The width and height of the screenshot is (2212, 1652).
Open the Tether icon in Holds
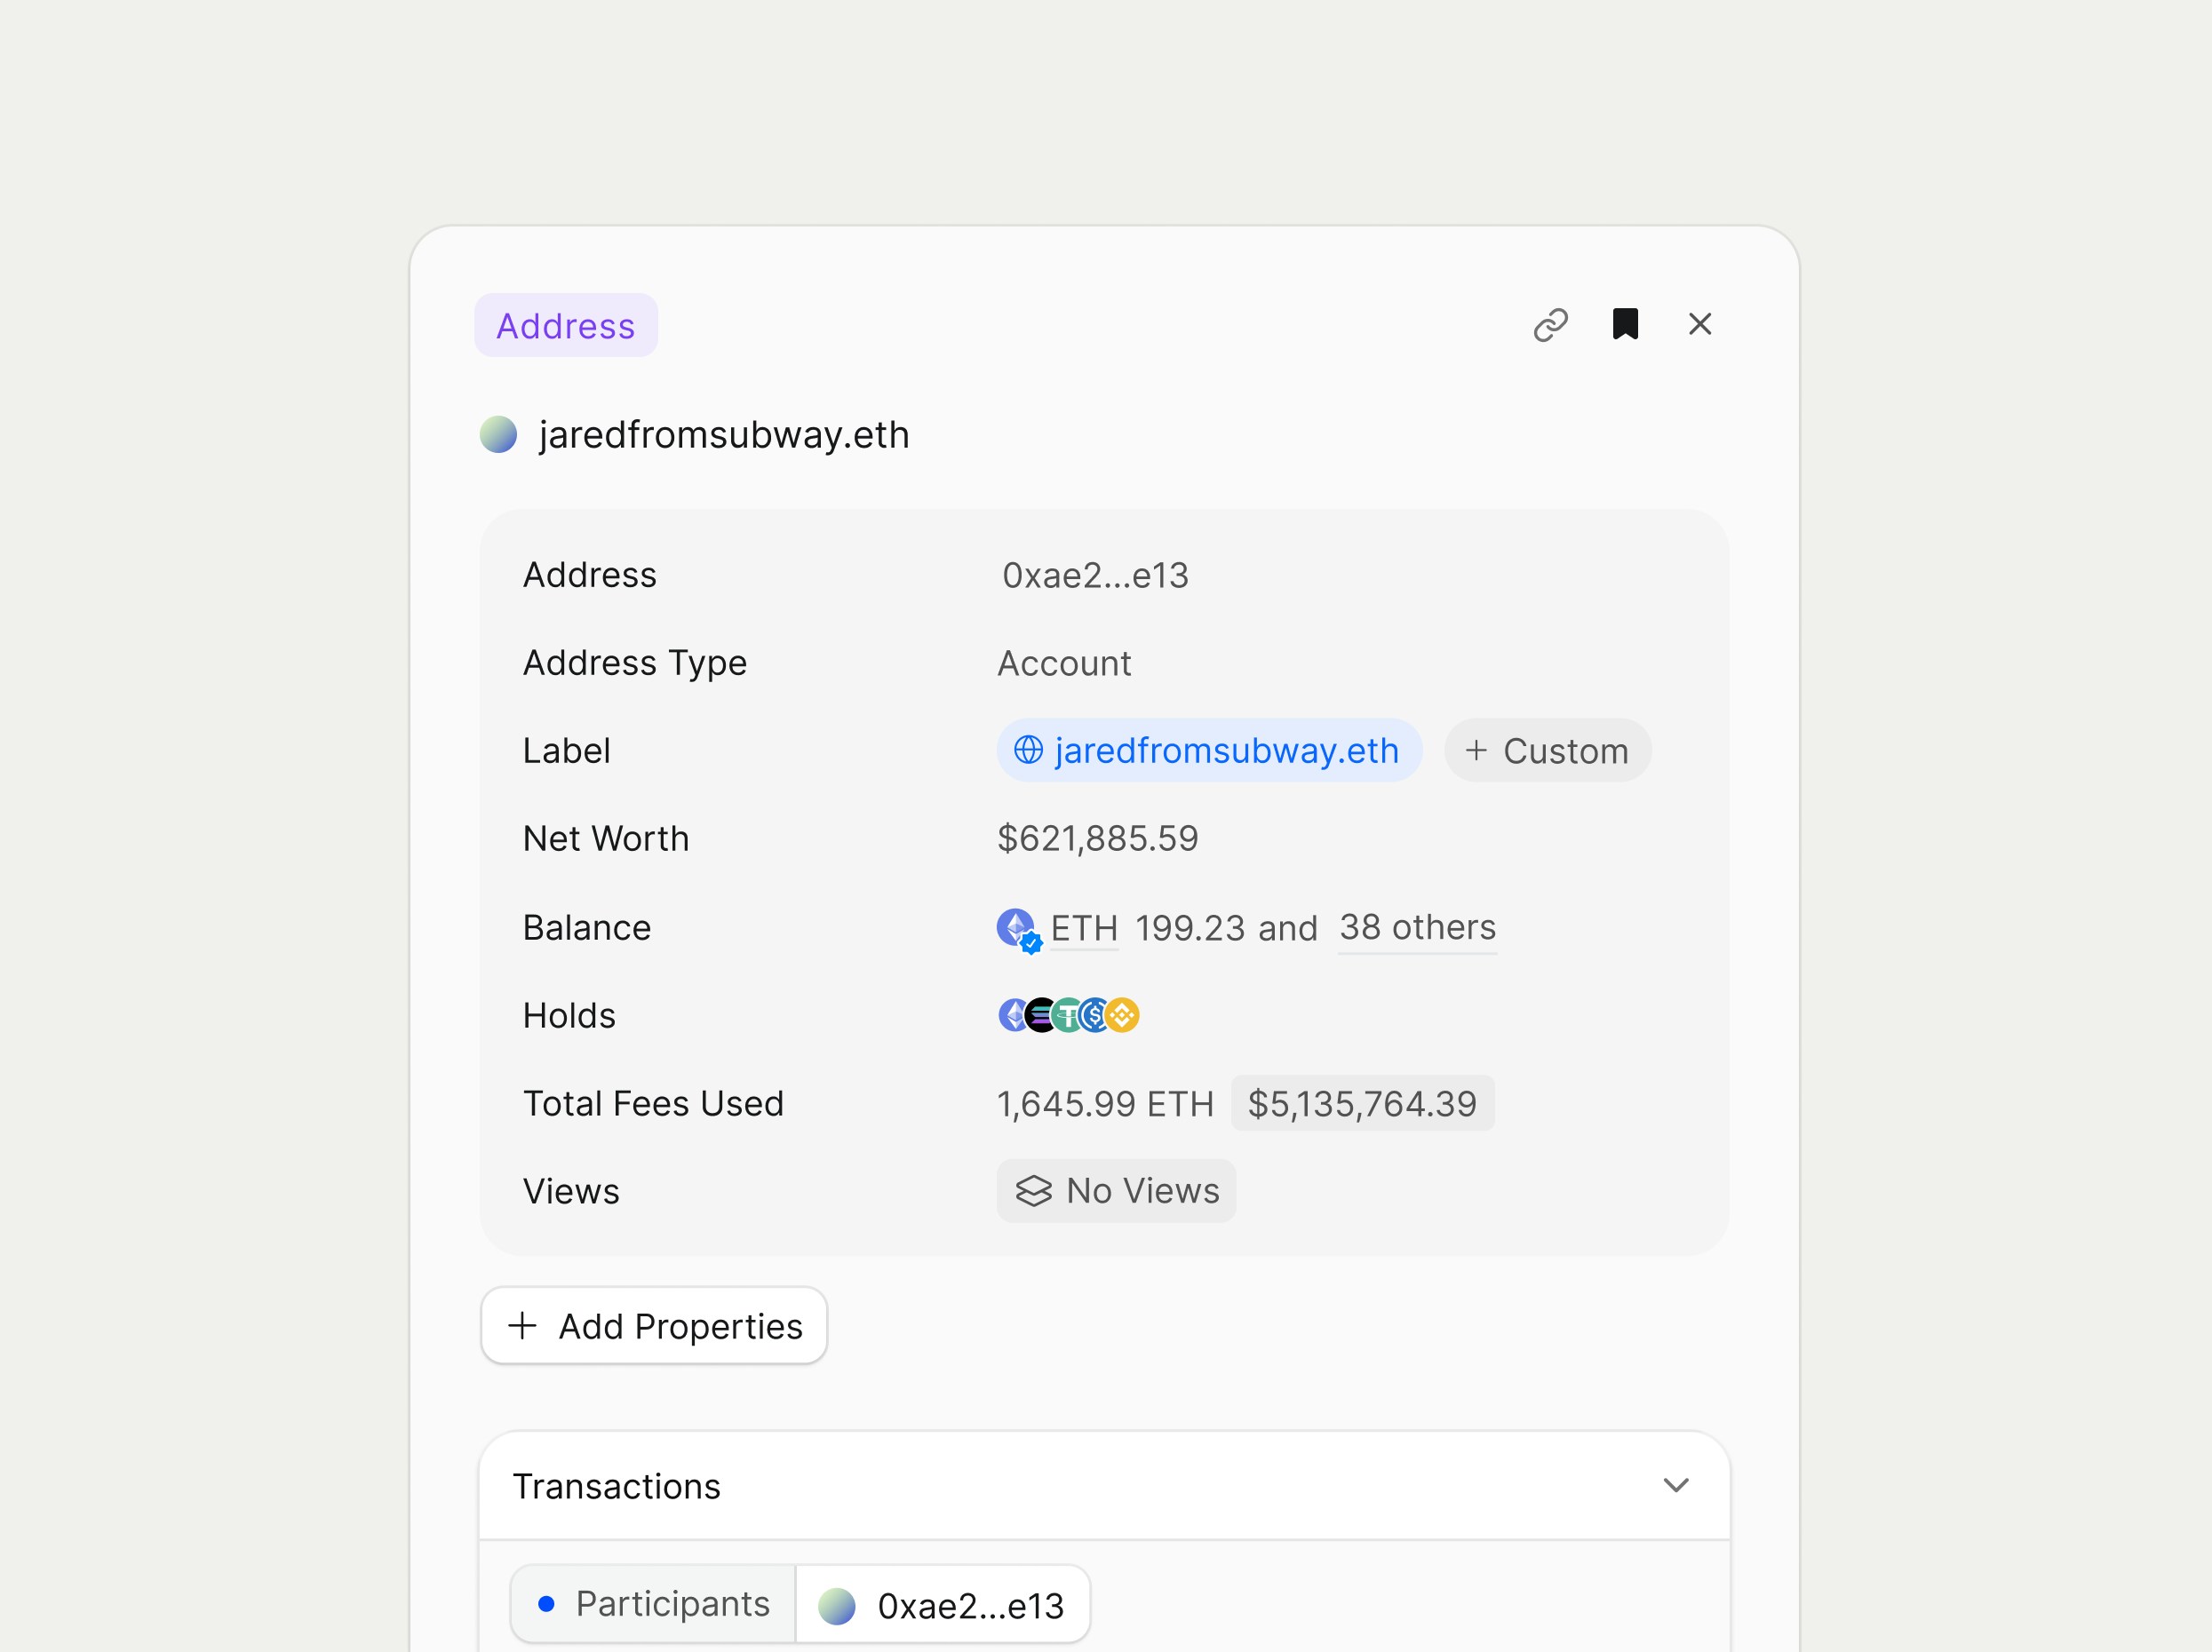1067,1015
